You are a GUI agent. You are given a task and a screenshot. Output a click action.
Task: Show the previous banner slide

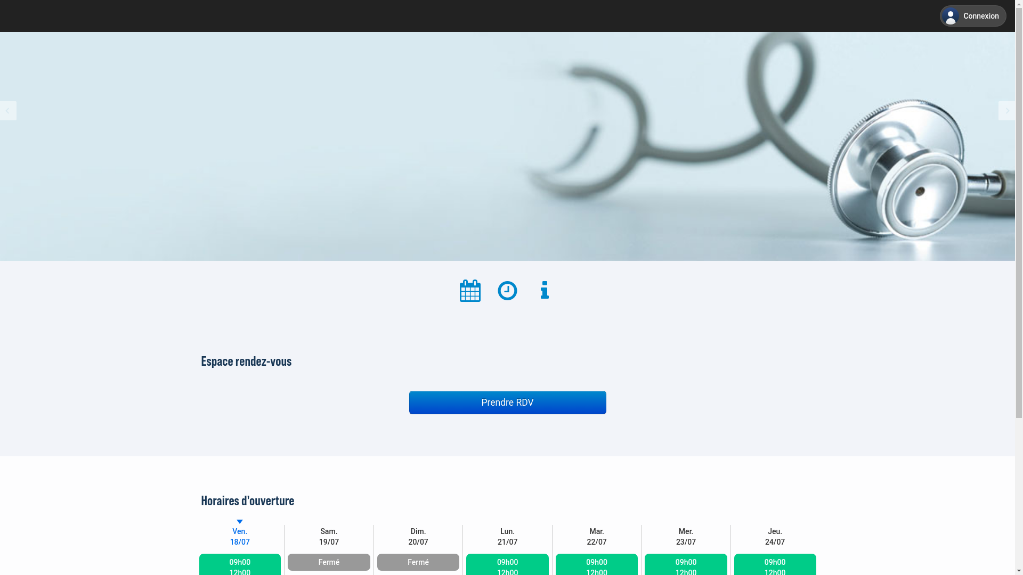tap(8, 111)
